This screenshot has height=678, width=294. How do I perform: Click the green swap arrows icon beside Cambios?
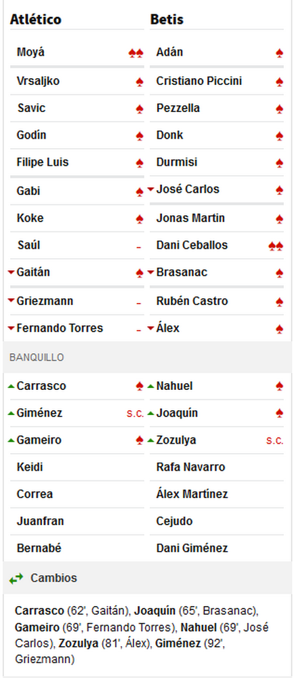16,578
